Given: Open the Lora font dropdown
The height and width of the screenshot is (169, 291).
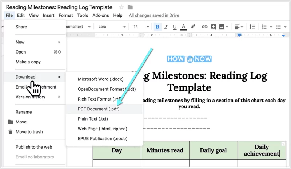Looking at the screenshot, I should tap(112, 27).
